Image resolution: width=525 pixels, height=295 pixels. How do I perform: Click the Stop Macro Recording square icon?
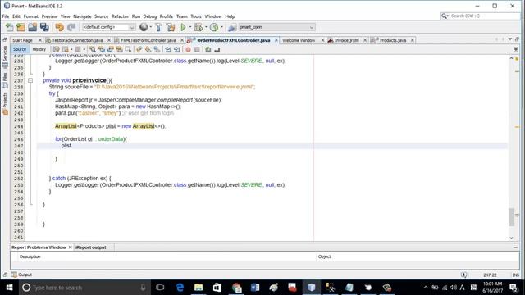(x=197, y=49)
